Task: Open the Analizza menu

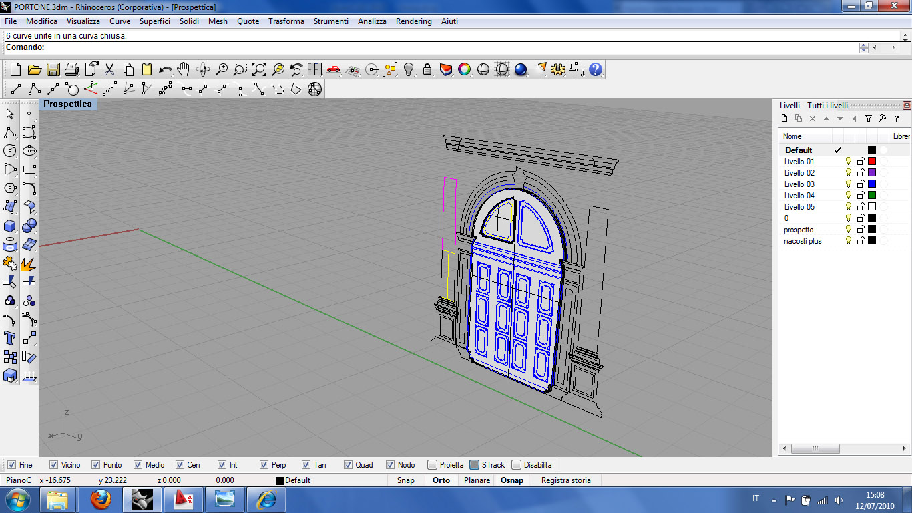Action: coord(372,21)
